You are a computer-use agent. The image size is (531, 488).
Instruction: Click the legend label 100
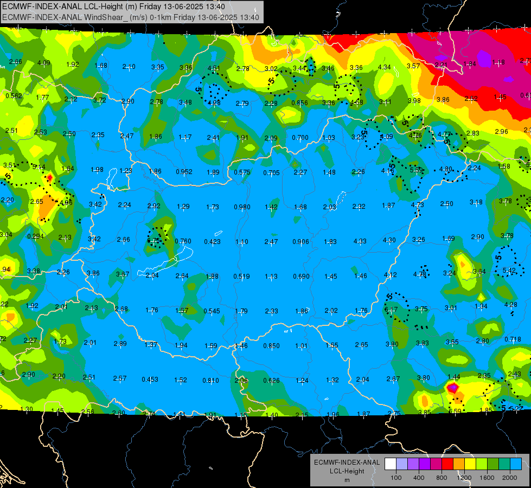click(396, 478)
